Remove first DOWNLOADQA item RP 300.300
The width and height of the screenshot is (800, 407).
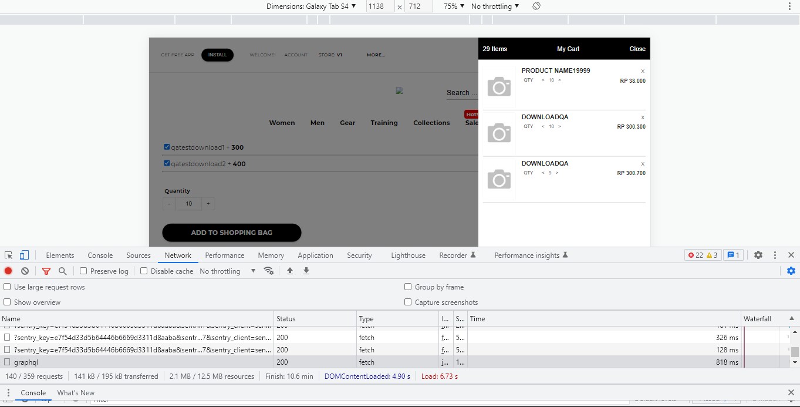[643, 117]
